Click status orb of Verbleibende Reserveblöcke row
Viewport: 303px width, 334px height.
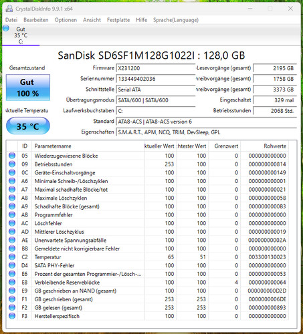pyautogui.click(x=12, y=283)
